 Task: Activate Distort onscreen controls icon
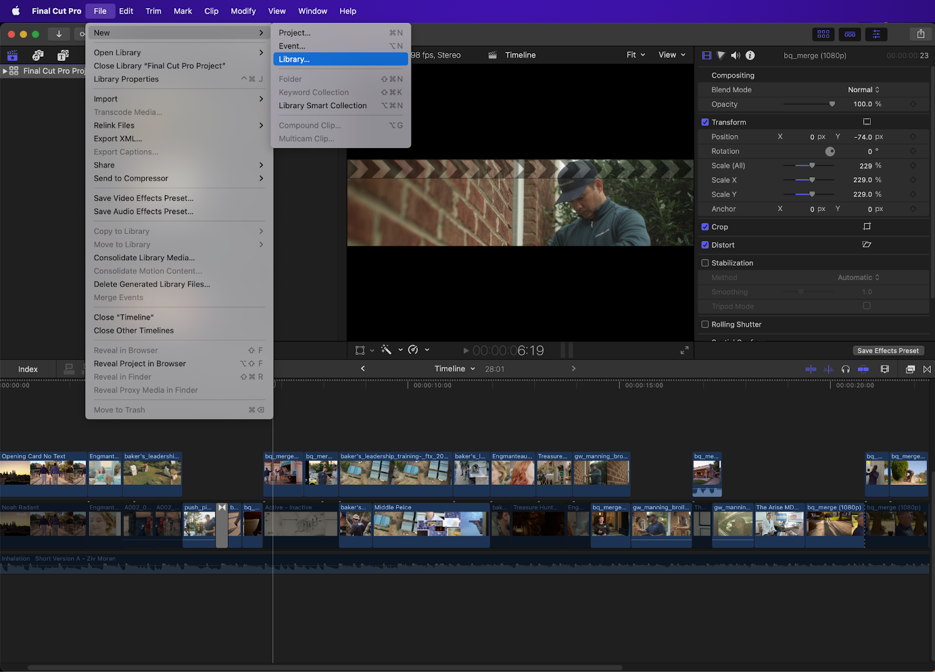pyautogui.click(x=867, y=244)
